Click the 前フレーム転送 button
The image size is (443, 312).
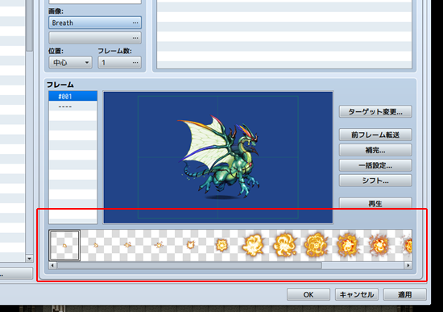(375, 135)
